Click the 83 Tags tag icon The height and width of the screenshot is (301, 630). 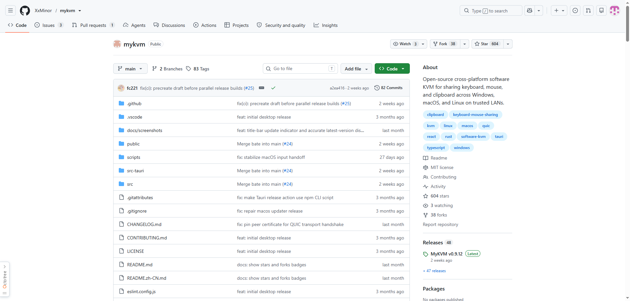[188, 68]
